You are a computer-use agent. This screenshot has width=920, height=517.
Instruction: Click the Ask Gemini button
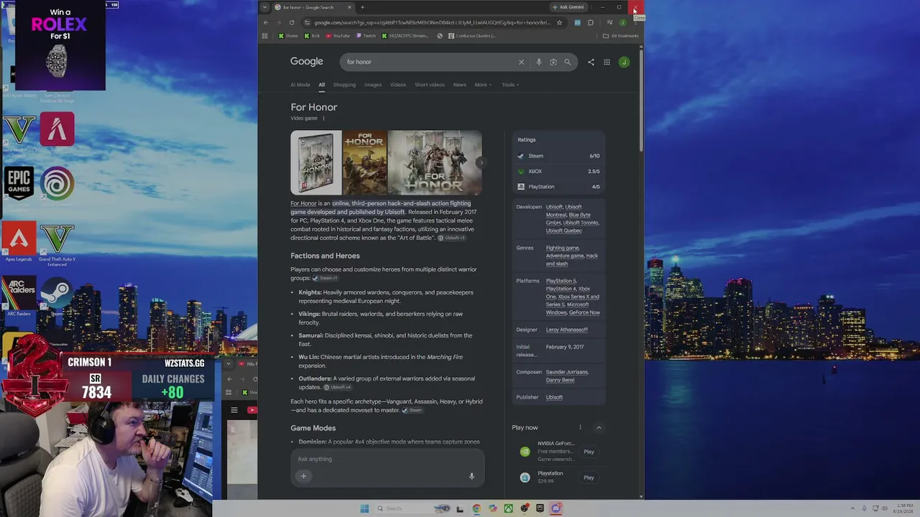pos(569,7)
